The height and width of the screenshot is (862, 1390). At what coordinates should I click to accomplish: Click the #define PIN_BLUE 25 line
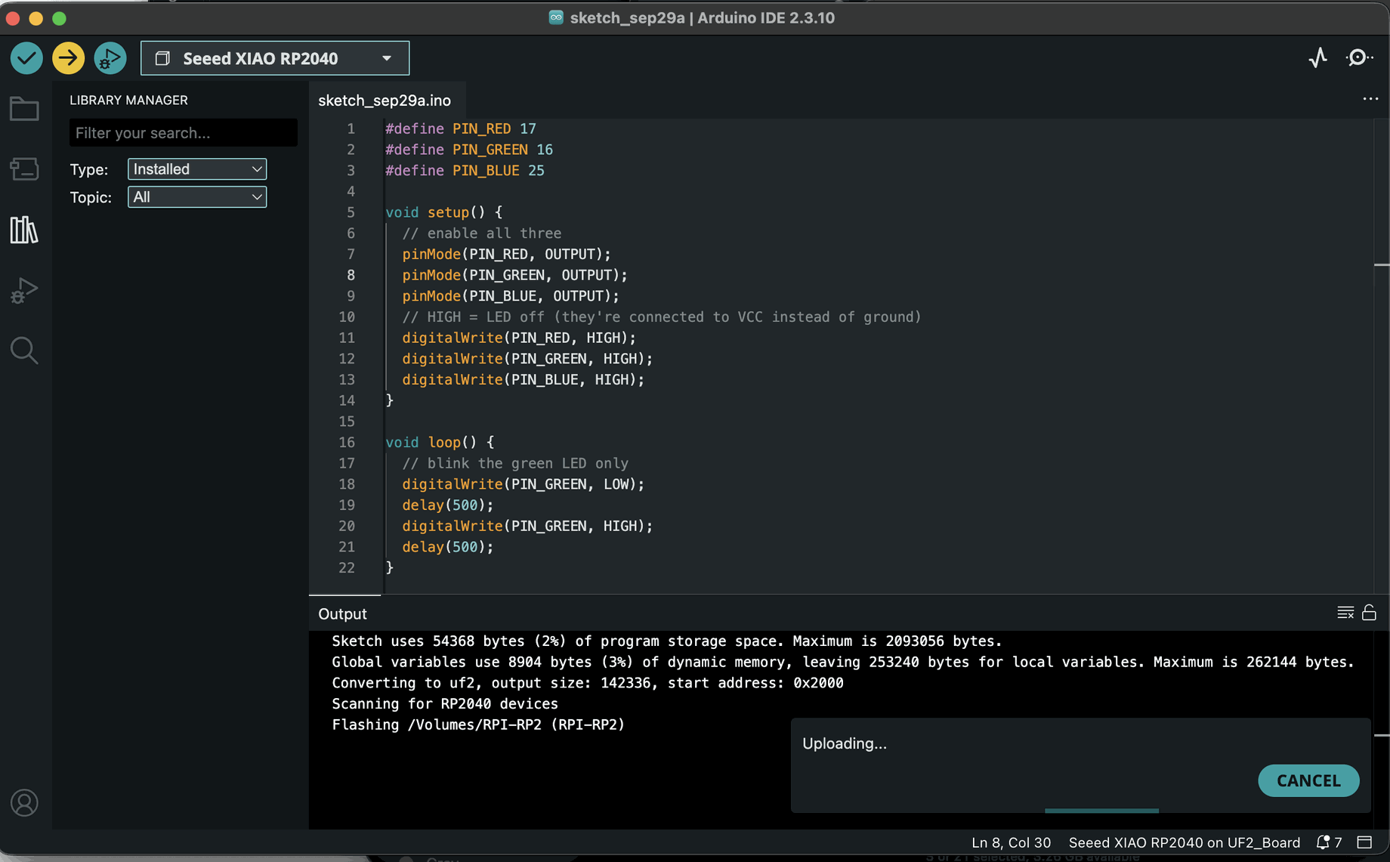click(465, 171)
